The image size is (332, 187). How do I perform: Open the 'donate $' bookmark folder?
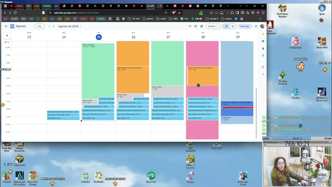coord(212,19)
